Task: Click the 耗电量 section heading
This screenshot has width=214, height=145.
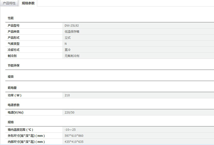Action: coord(12,88)
